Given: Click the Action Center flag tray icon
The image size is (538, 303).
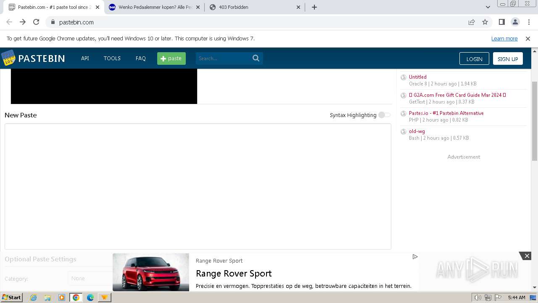Looking at the screenshot, I should [x=498, y=298].
